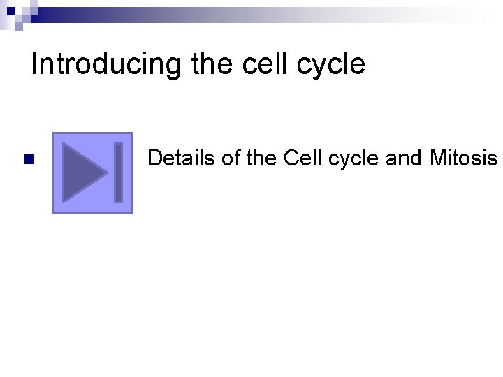Click the vertical bar in the action button
Screen dimensions: 503x377
coord(118,172)
